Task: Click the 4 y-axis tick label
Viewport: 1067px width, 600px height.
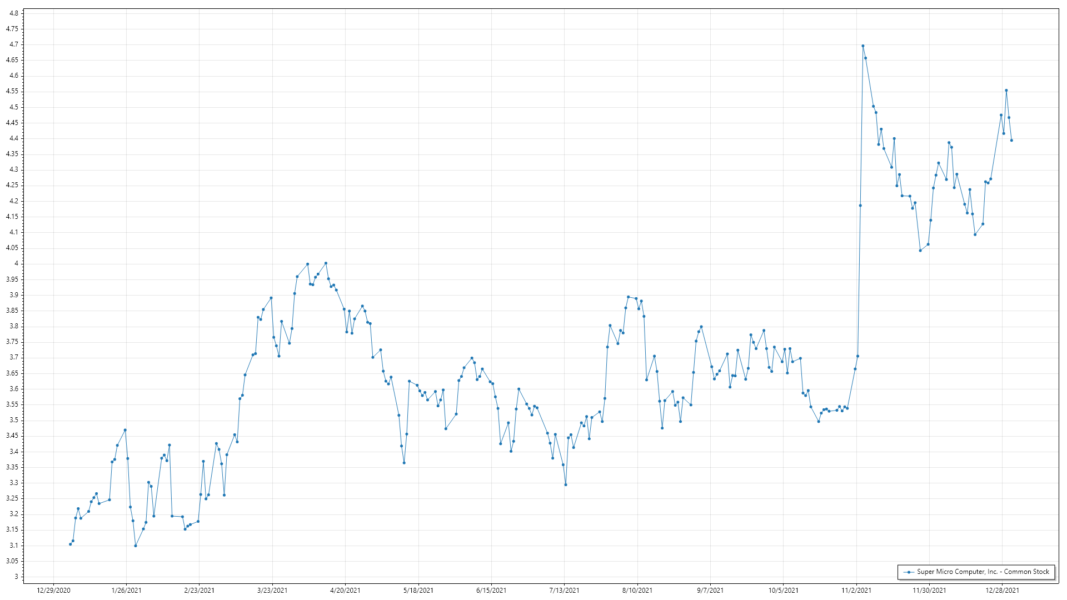Action: pyautogui.click(x=17, y=263)
